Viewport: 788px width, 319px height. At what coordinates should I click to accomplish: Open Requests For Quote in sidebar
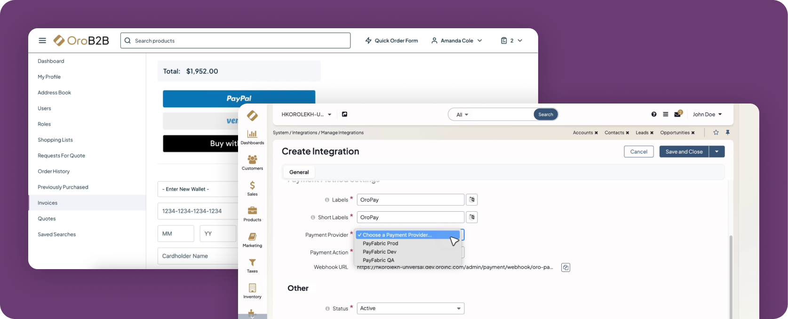pos(61,156)
